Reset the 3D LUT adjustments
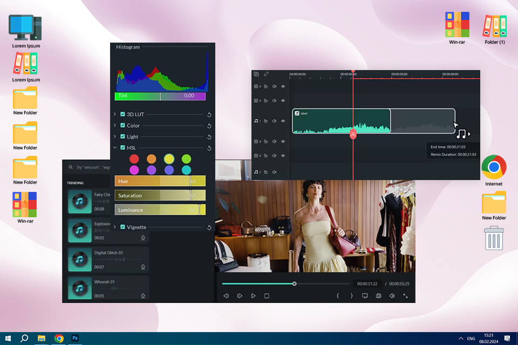The image size is (518, 345). [x=209, y=115]
